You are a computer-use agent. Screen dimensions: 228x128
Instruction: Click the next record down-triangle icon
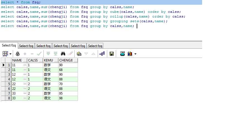pos(86,54)
